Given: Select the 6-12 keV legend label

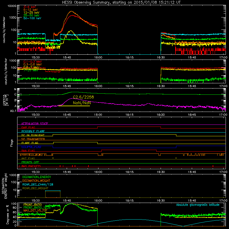Looking at the screenshot, I should click(x=31, y=10).
